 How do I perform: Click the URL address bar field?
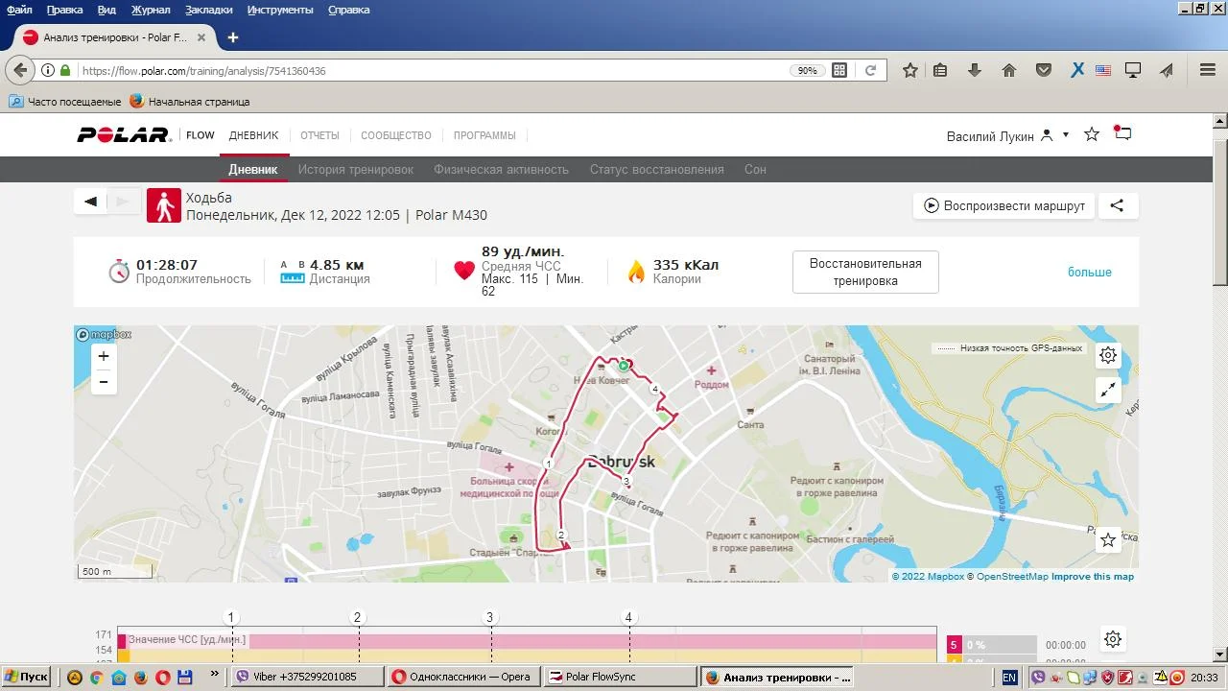click(432, 71)
